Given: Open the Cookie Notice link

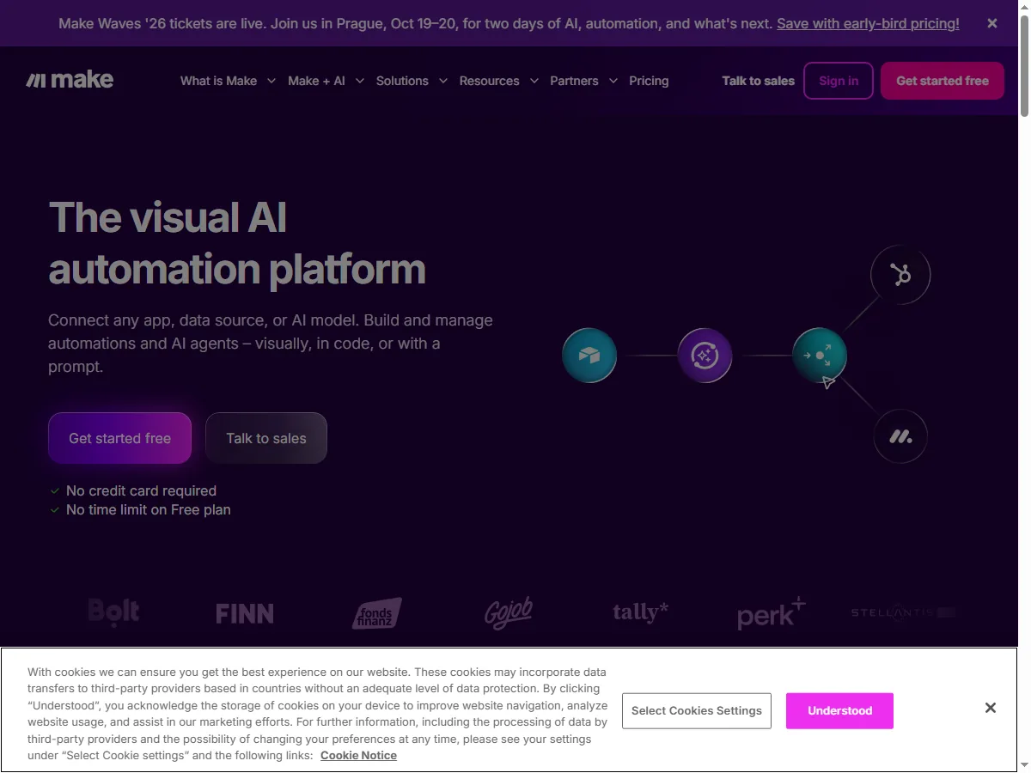Looking at the screenshot, I should click(x=358, y=755).
